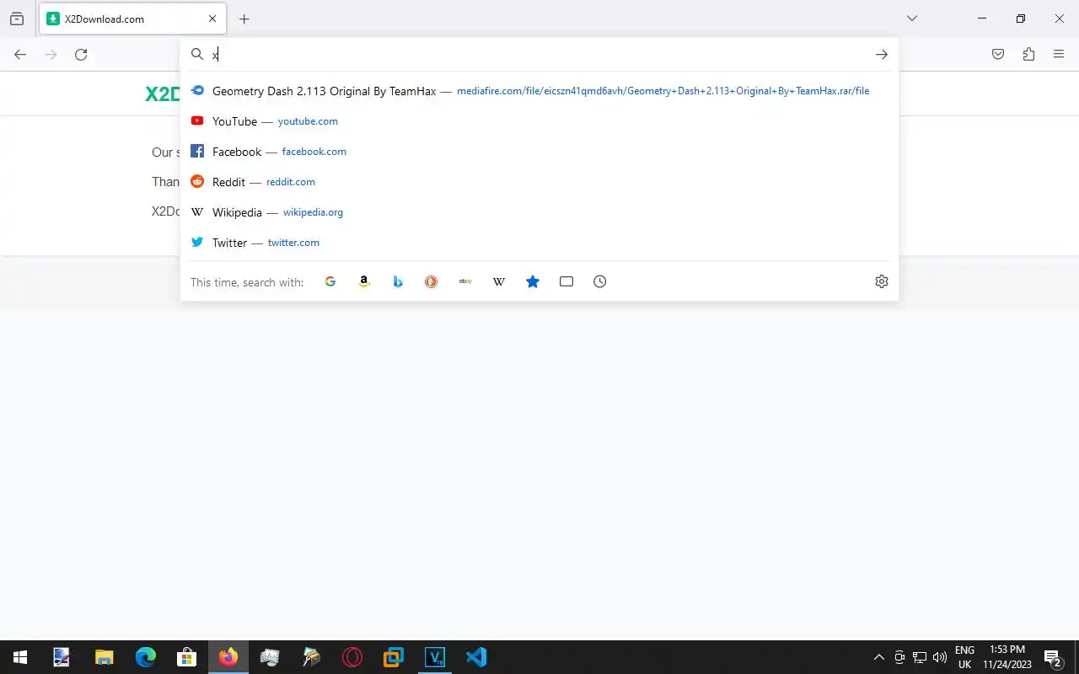1079x674 pixels.
Task: Choose the Twitter suggestion
Action: pos(539,243)
